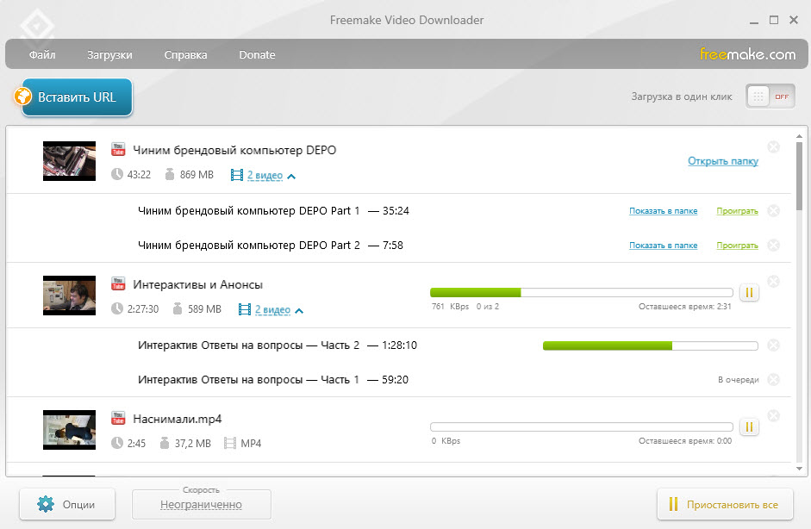The image size is (811, 529).
Task: Click the YouTube icon beside Чиним брендовый компьютер DEPO
Action: click(x=118, y=149)
